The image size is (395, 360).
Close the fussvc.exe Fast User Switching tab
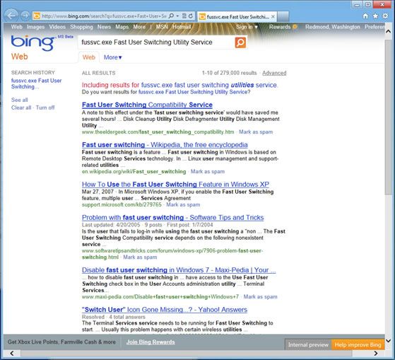coord(273,17)
